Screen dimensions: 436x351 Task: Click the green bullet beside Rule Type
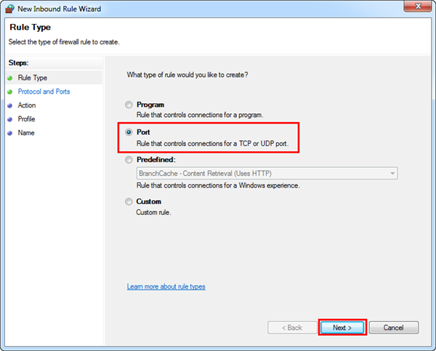(x=9, y=78)
